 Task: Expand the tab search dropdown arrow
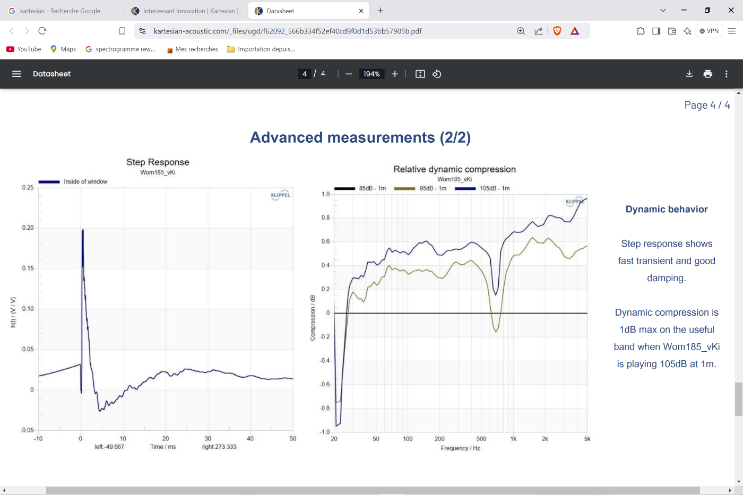pyautogui.click(x=663, y=11)
